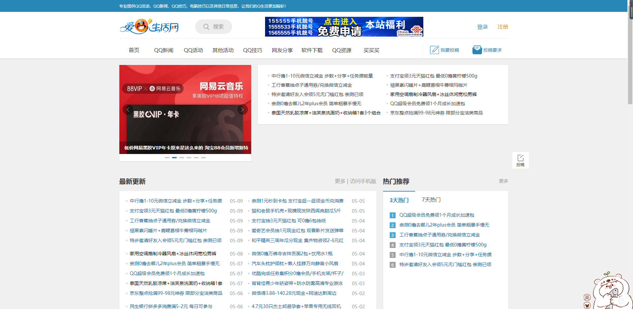
Task: Go to 首页 in navigation
Action: 134,50
